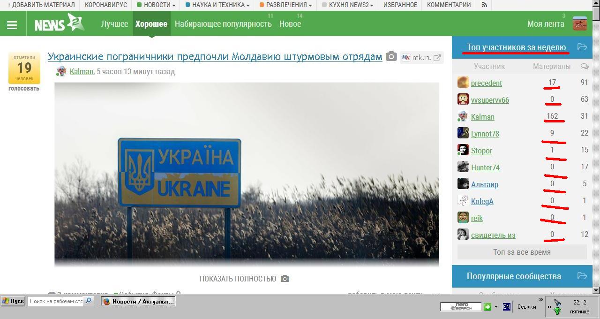Click the 'голосовать' vote button
Image resolution: width=600 pixels, height=319 pixels.
[x=24, y=88]
